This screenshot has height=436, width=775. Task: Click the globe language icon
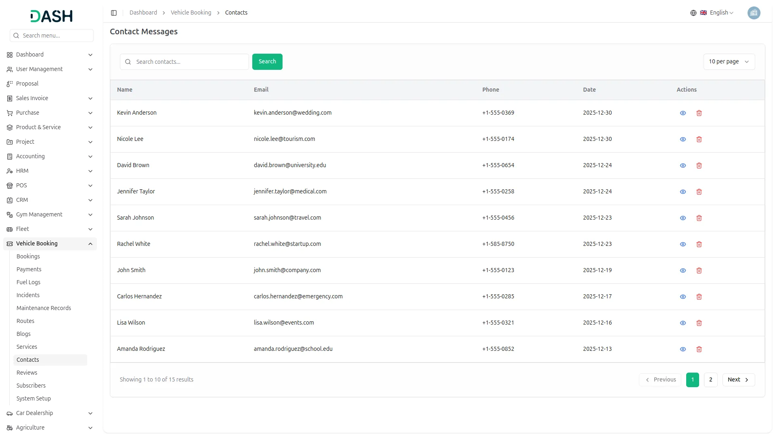693,13
